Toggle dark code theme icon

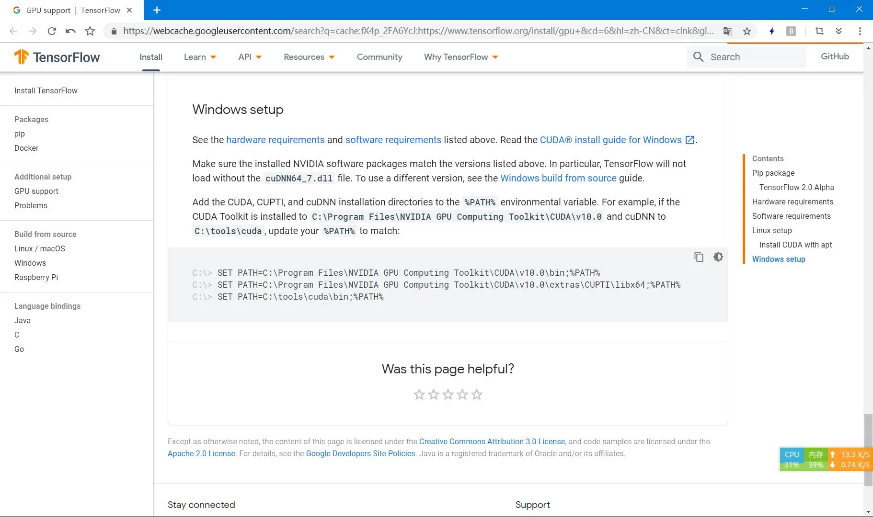tap(718, 257)
